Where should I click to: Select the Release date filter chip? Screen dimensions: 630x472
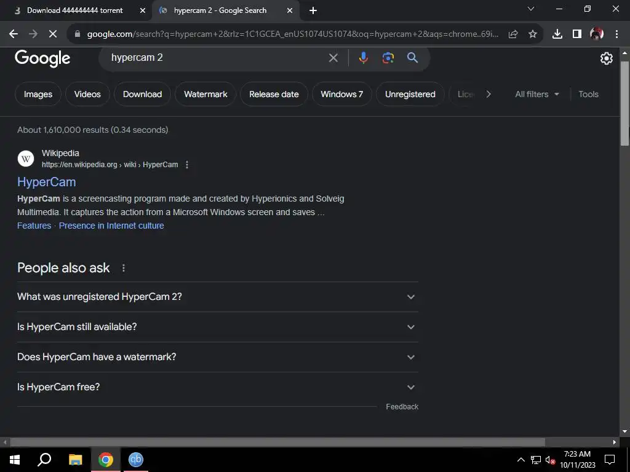274,94
